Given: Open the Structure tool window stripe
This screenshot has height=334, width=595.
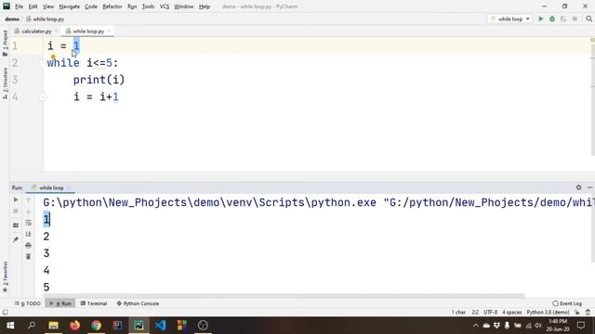Looking at the screenshot, I should pyautogui.click(x=5, y=83).
